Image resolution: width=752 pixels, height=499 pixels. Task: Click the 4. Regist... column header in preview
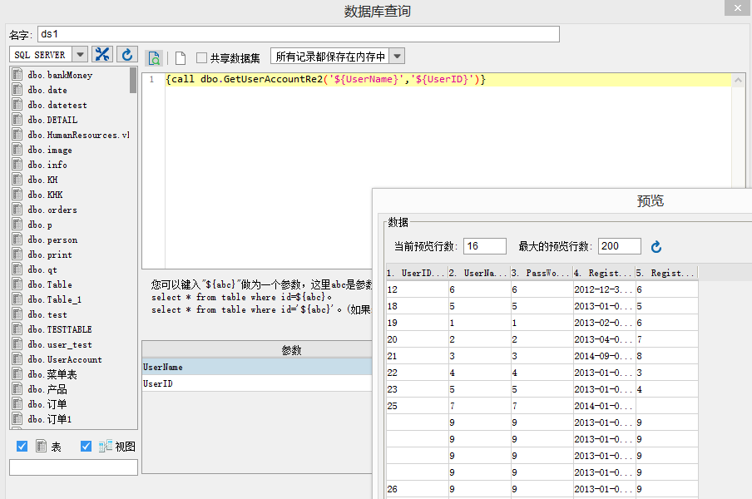(x=604, y=273)
